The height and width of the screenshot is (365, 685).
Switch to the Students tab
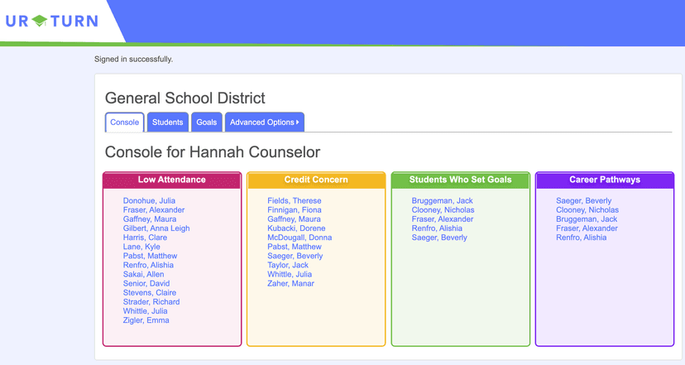(167, 122)
